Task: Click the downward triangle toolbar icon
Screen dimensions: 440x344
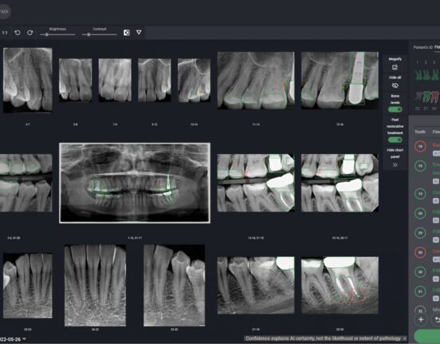Action: click(139, 33)
